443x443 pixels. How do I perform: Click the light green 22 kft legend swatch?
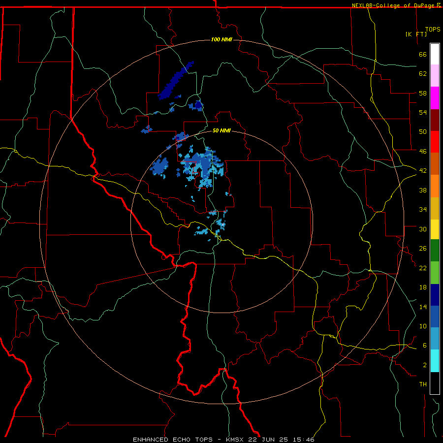coord(435,273)
